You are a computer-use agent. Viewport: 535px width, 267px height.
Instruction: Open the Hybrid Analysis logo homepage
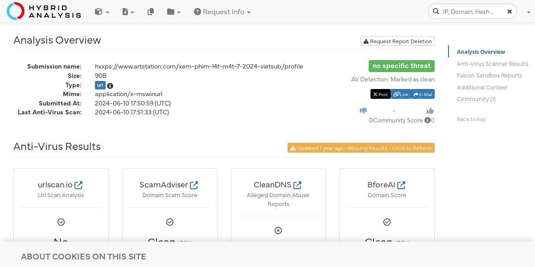pos(44,11)
